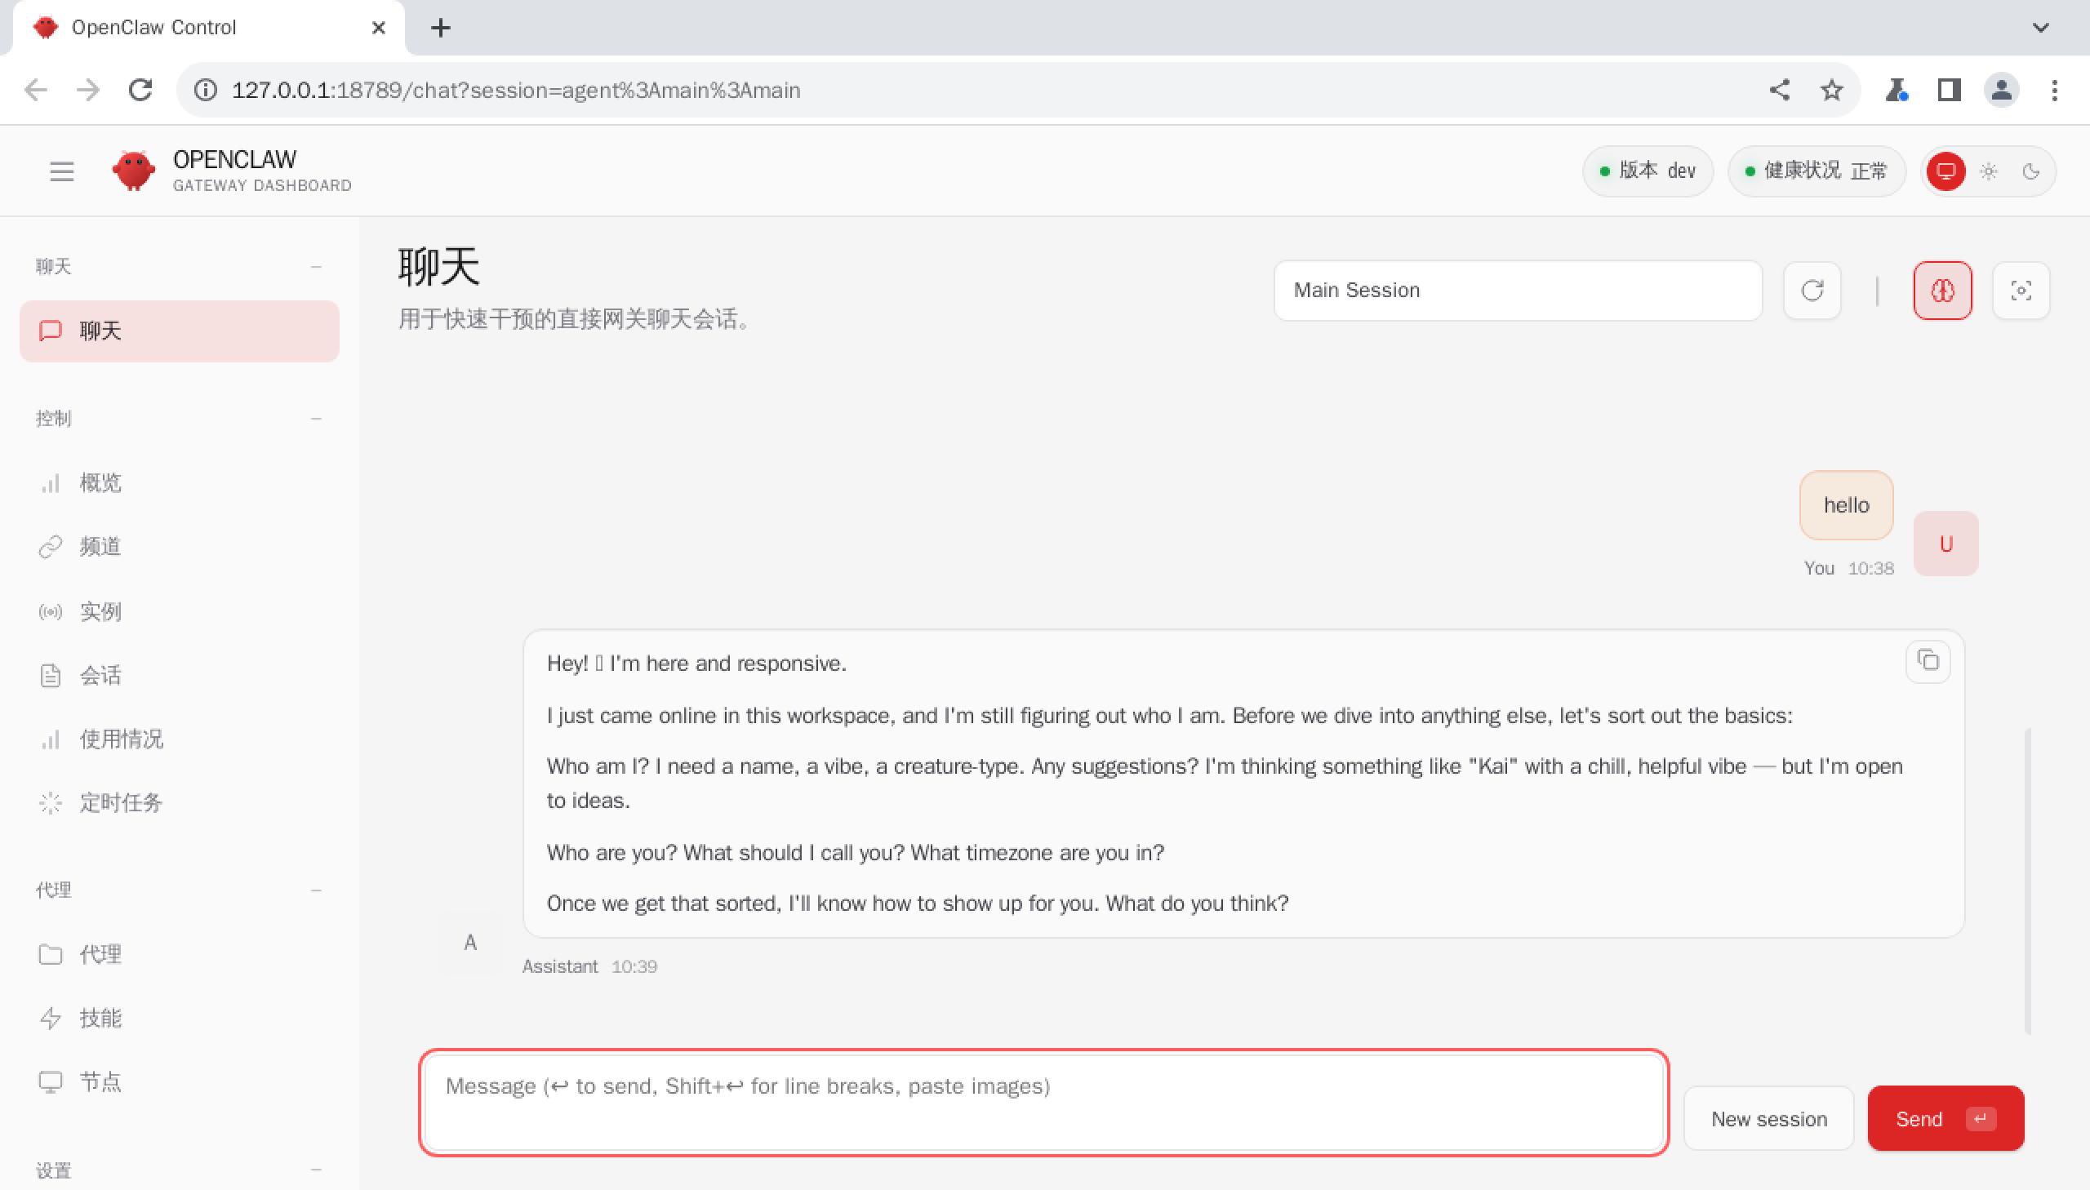Open the tab search chevron
This screenshot has height=1190, width=2090.
click(x=2040, y=28)
